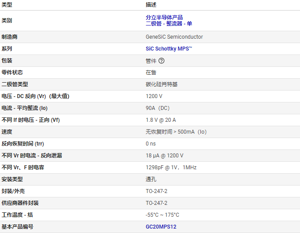Click the 通孔 mounting type value
Screen dimensions: 300x233
click(x=151, y=179)
